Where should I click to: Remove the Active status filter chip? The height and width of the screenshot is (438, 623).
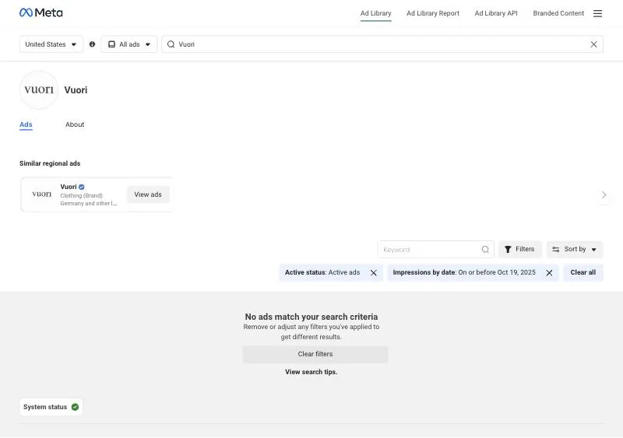coord(374,273)
